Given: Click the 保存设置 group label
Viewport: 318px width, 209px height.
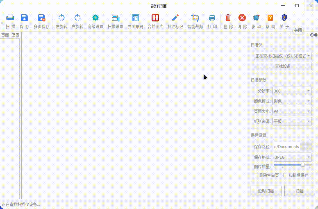Looking at the screenshot, I should [x=258, y=135].
